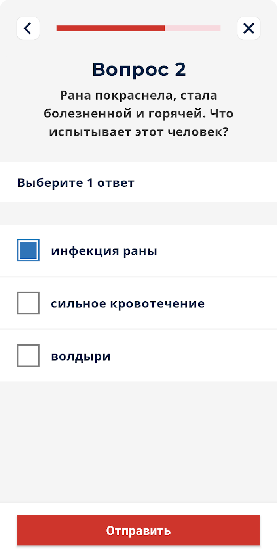277x557 pixels.
Task: Select the 'инфекция раны' answer text
Action: pyautogui.click(x=104, y=251)
